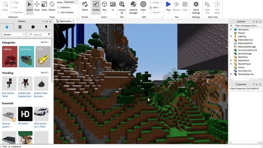The image size is (263, 148).
Task: Open the Man Skibidi Toilet model link
Action: (8, 95)
